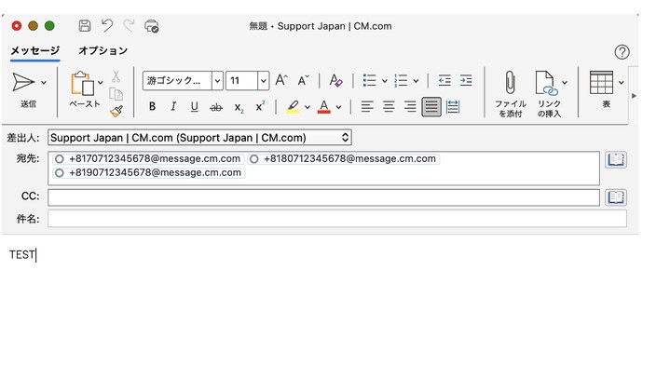The image size is (656, 365).
Task: Open the font size dropdown
Action: [x=263, y=81]
